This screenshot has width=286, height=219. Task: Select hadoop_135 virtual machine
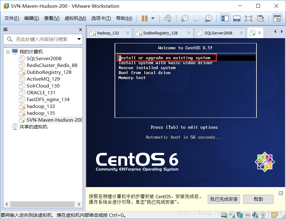point(41,113)
